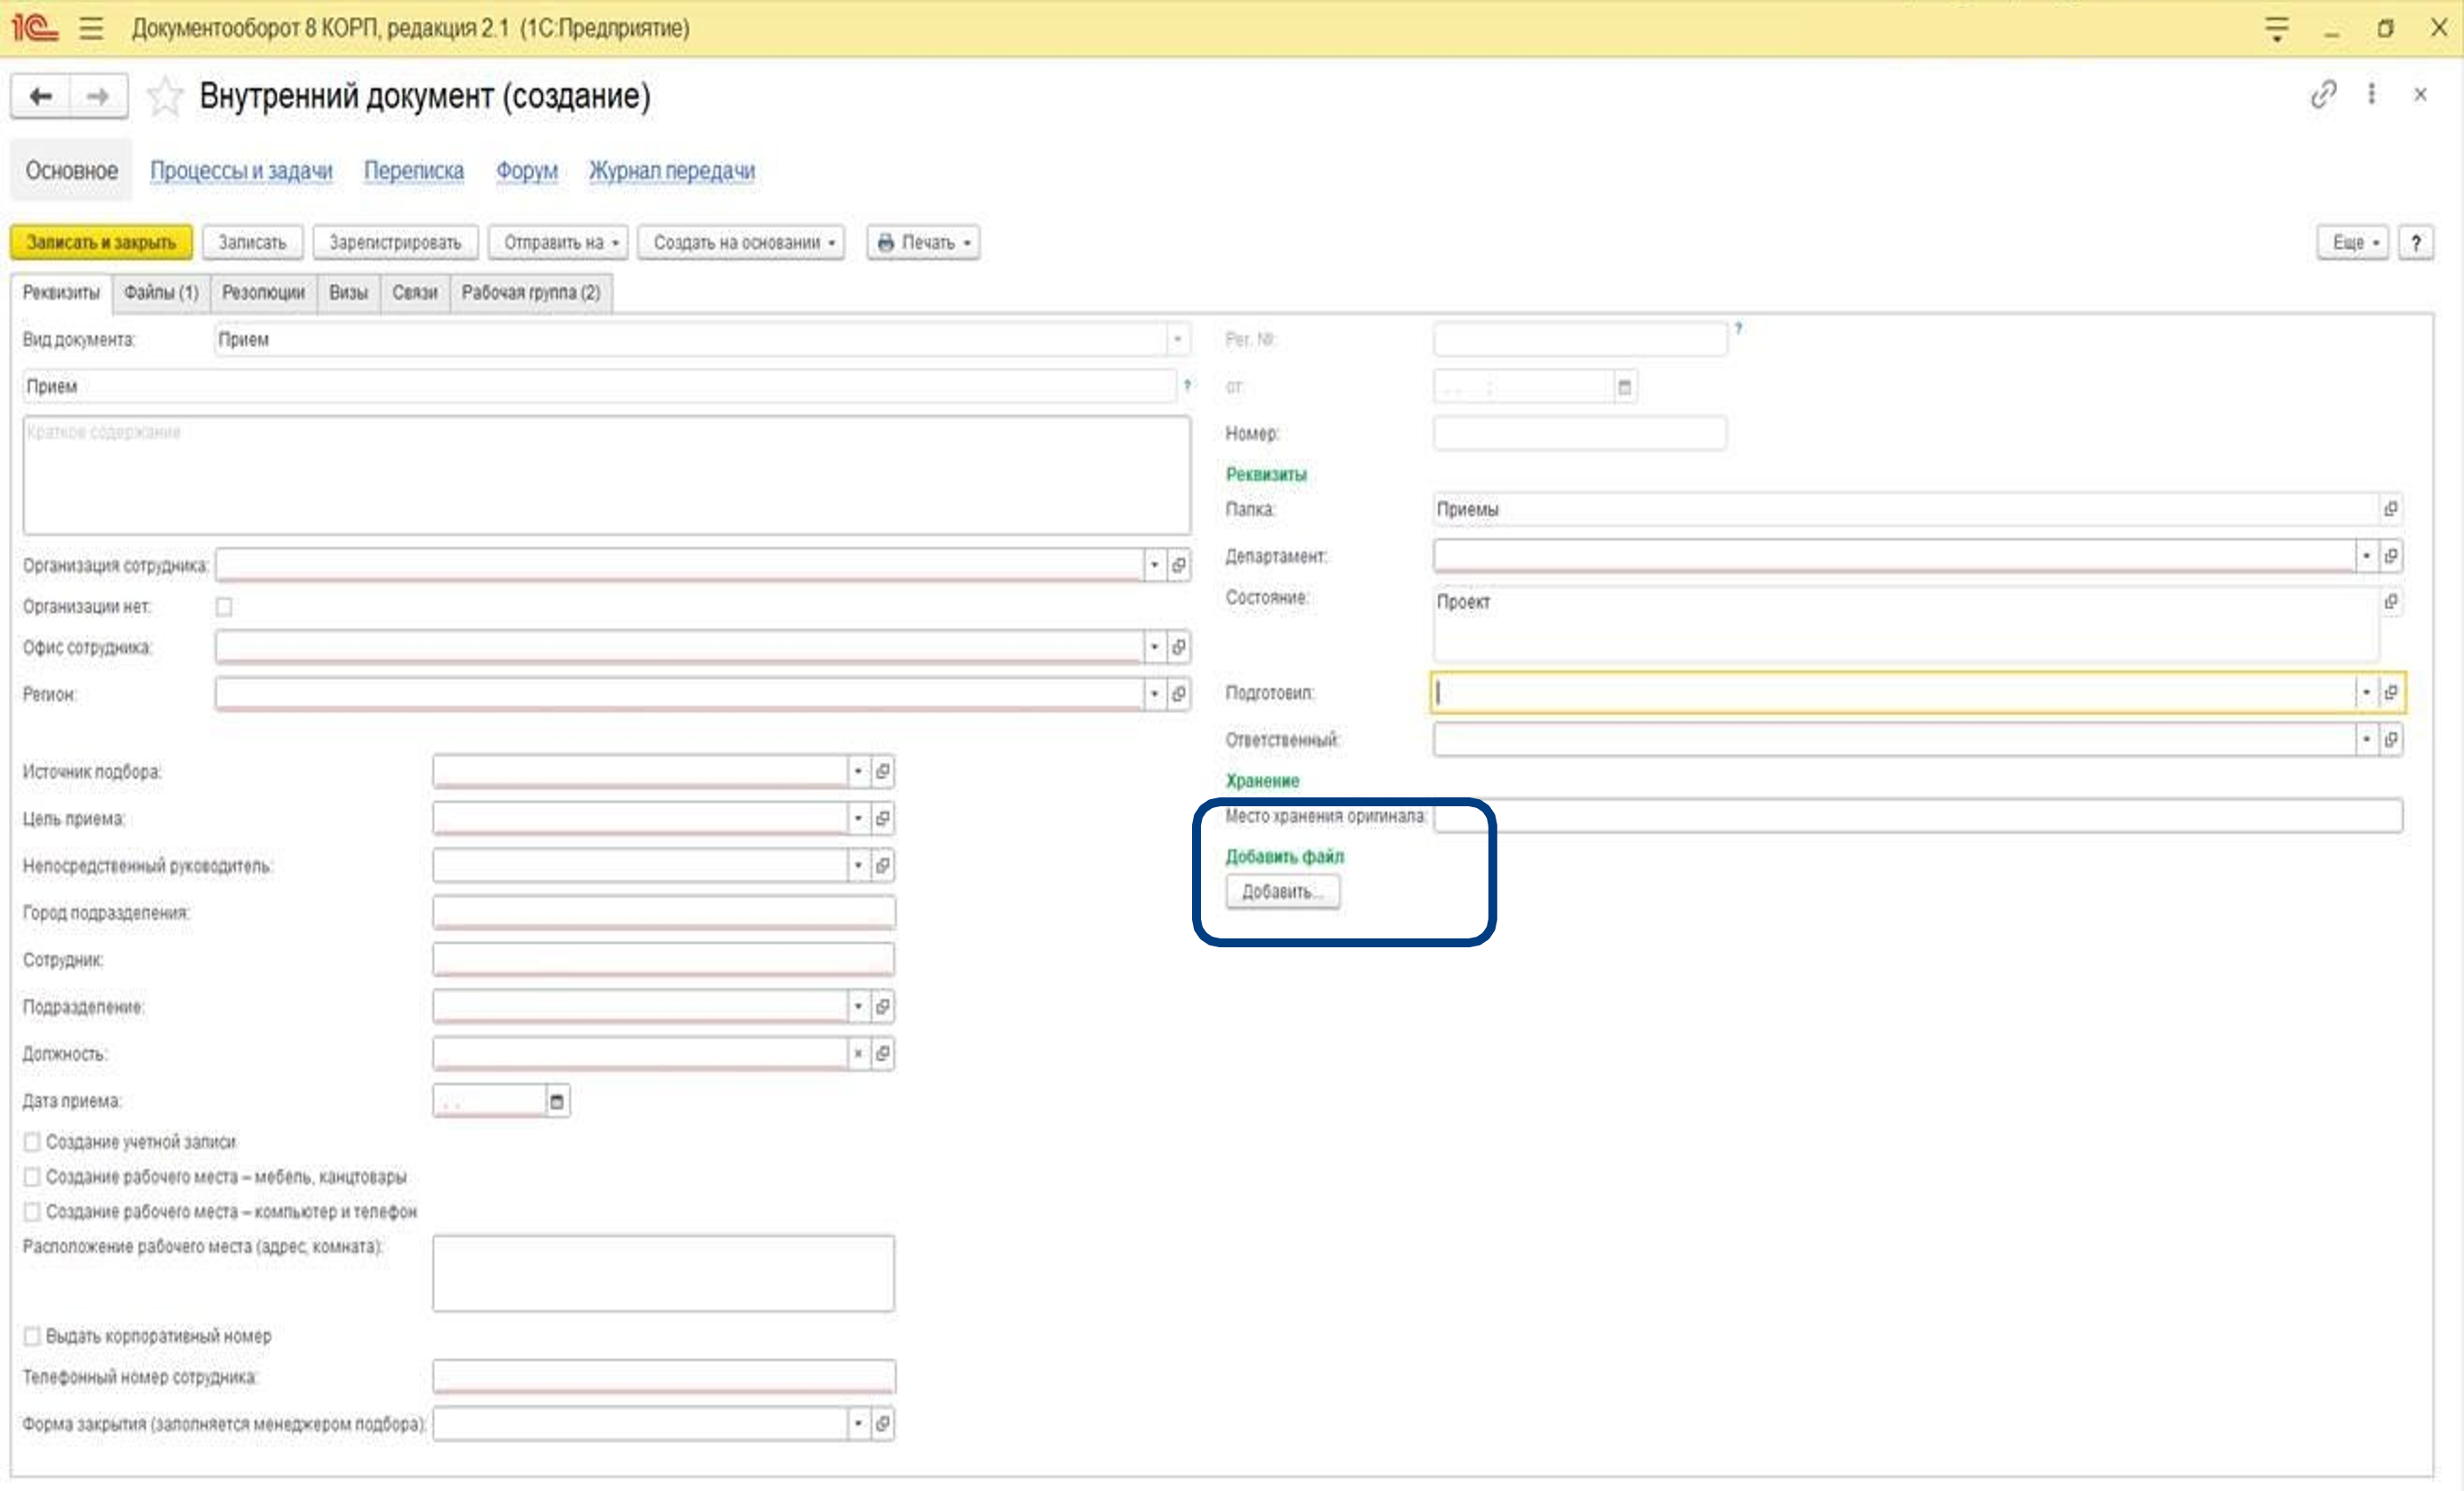Open linked item for Регион field

pyautogui.click(x=1179, y=694)
